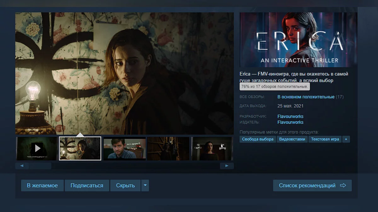
Task: Click the 'Популярные метки для этого продукта:' label
Action: tap(279, 132)
